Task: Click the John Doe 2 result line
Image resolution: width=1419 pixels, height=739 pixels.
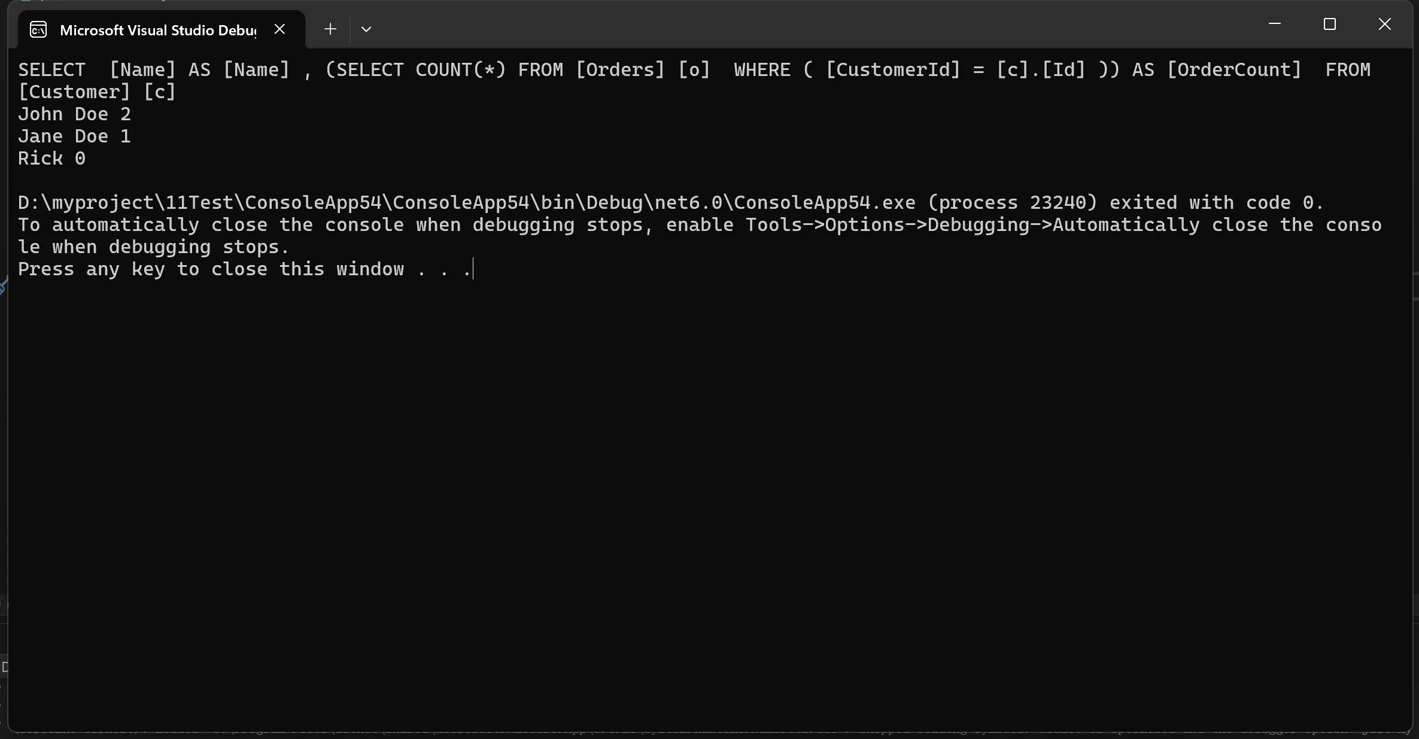Action: (74, 114)
